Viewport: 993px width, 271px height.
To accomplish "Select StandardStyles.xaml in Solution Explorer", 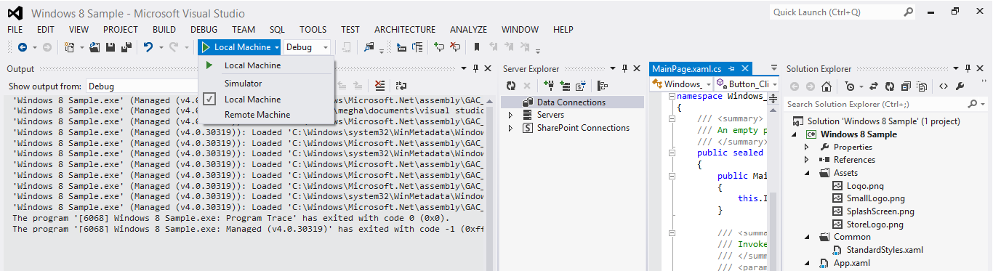I will (885, 250).
